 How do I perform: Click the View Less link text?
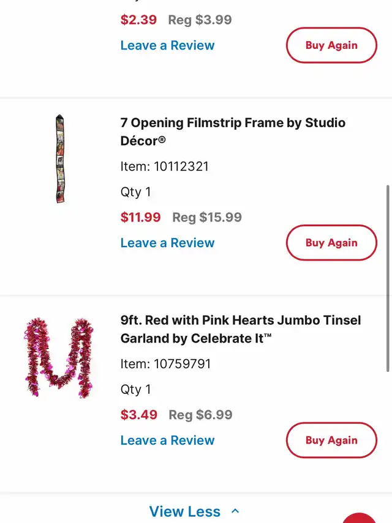coord(184,511)
